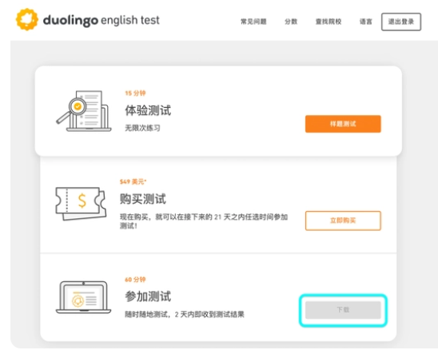
Task: Click the 60 分钟 label
Action: point(135,280)
